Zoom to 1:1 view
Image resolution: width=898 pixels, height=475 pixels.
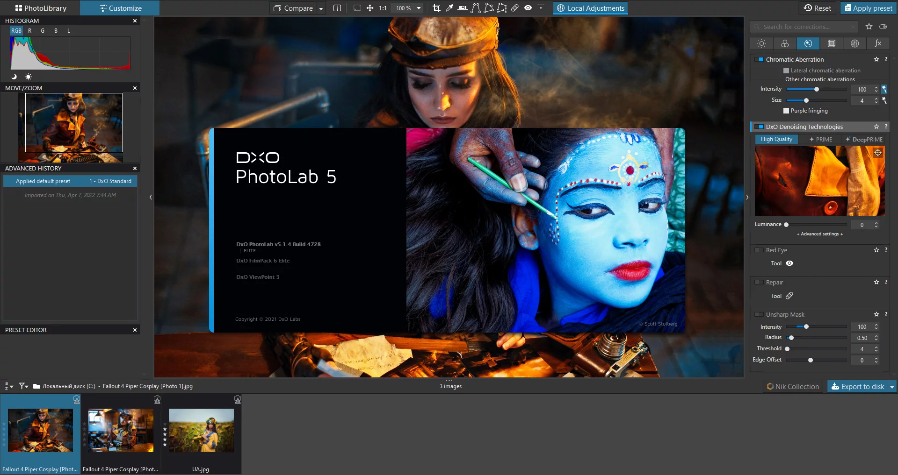[x=383, y=8]
